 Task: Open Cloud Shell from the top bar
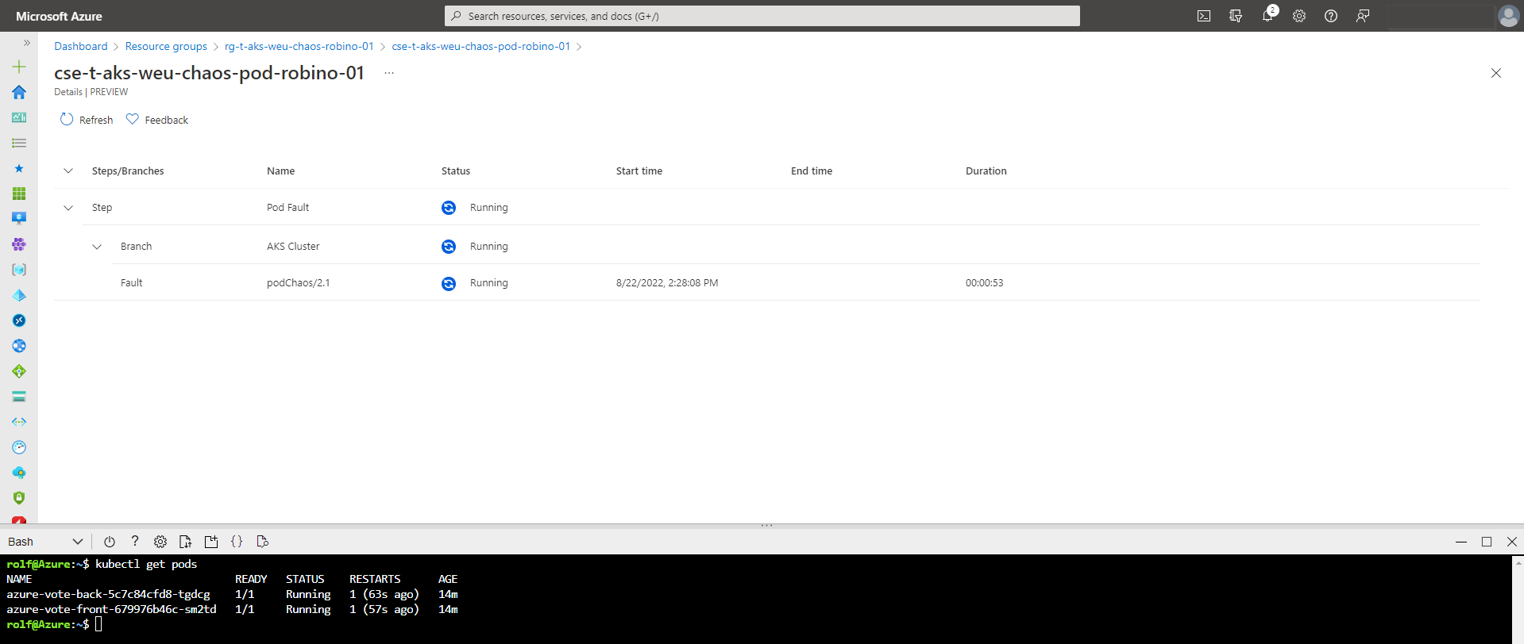coord(1204,16)
